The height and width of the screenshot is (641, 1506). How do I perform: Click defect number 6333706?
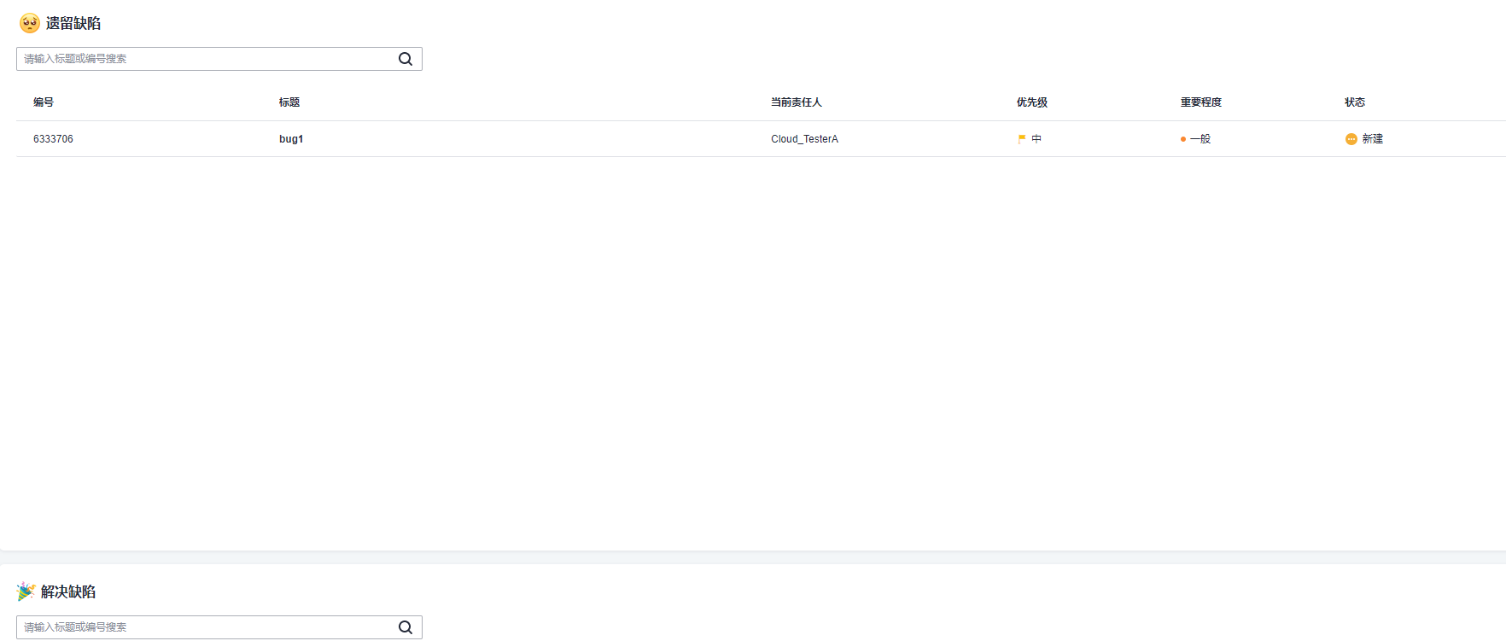pos(53,139)
